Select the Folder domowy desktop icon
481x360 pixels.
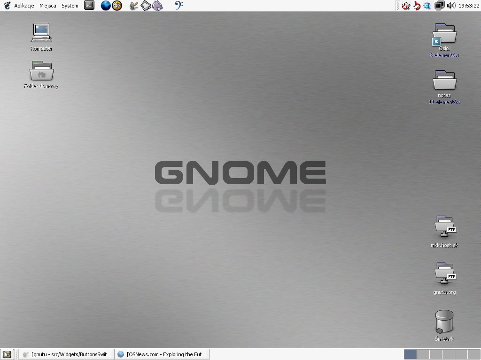coord(41,75)
